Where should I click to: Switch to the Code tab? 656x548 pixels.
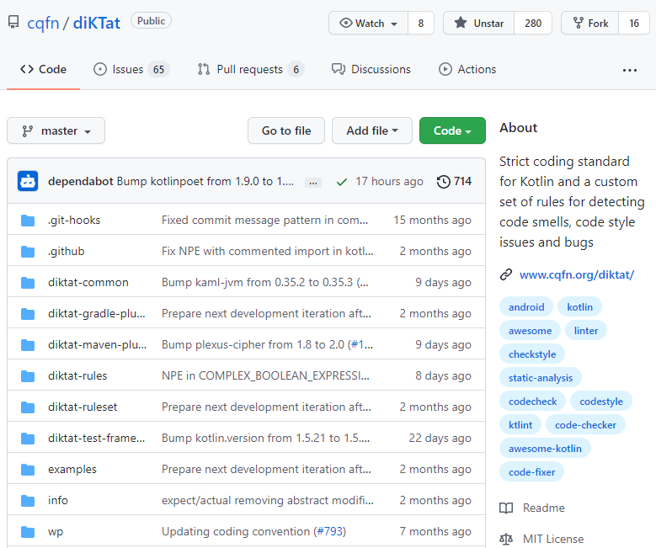[44, 69]
